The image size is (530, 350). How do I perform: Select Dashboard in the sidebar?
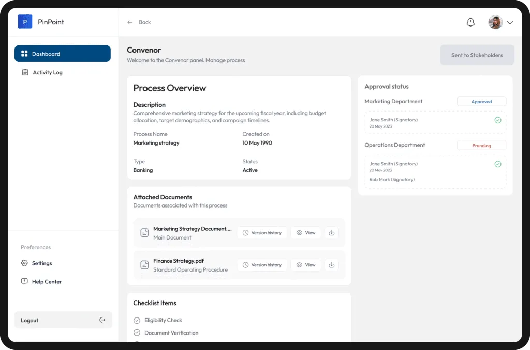(62, 54)
